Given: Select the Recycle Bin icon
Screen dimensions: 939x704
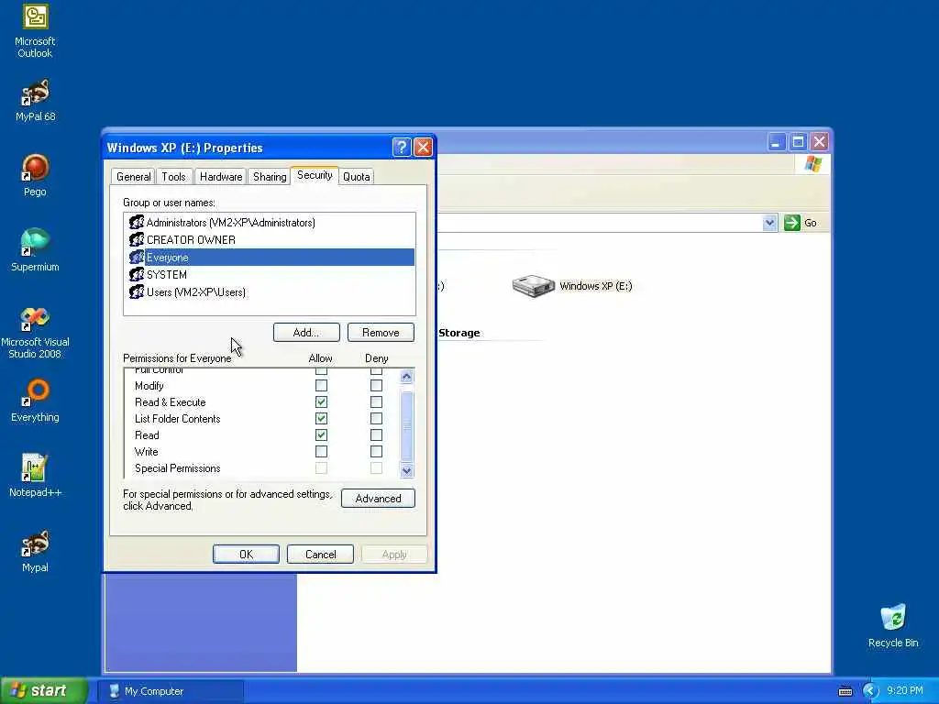Looking at the screenshot, I should point(893,626).
